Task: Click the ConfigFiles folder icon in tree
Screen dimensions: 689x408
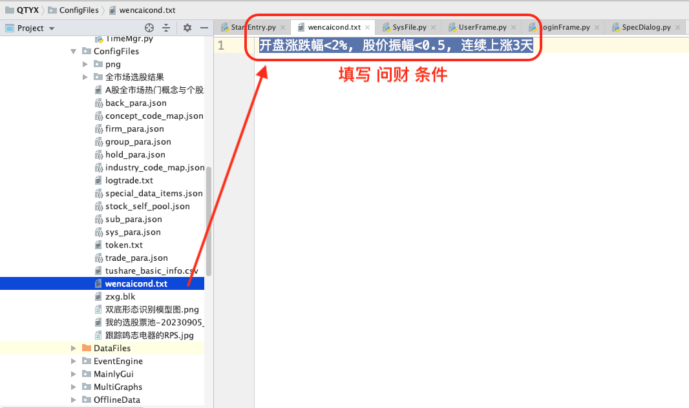Action: click(87, 52)
